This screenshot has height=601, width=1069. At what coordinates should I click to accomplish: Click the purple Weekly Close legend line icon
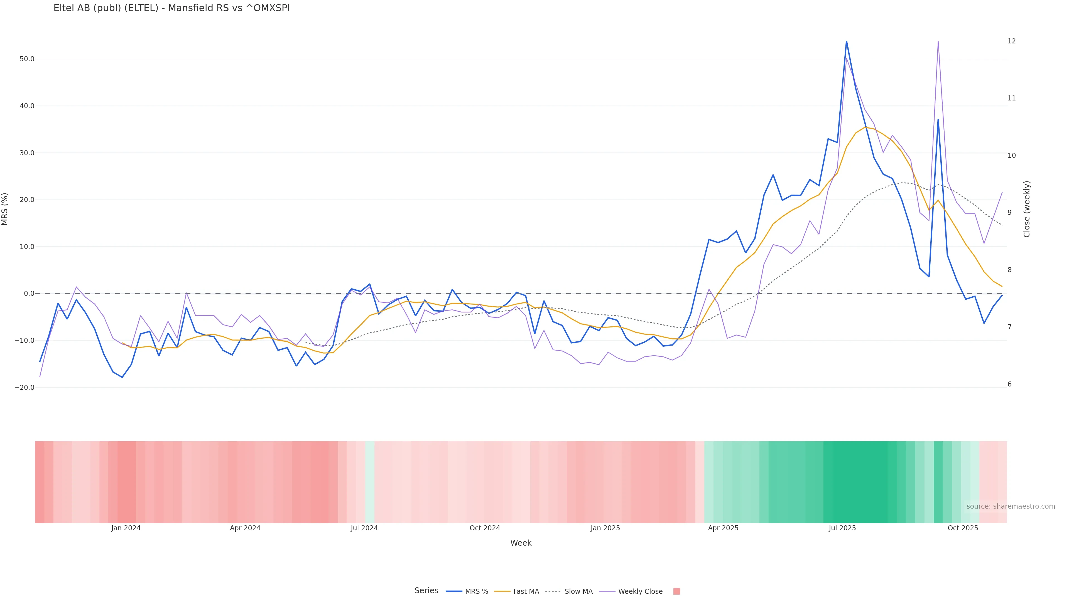tap(607, 592)
